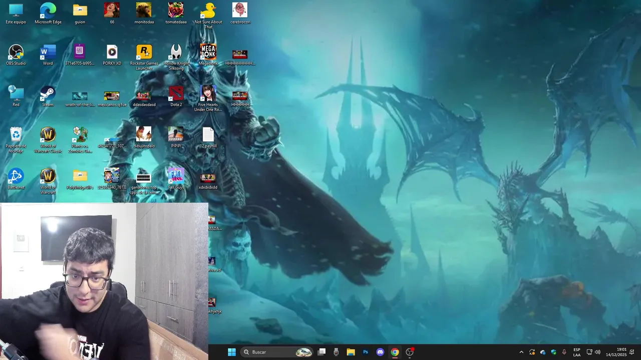
Task: Select the image file named 66
Action: pos(112,13)
